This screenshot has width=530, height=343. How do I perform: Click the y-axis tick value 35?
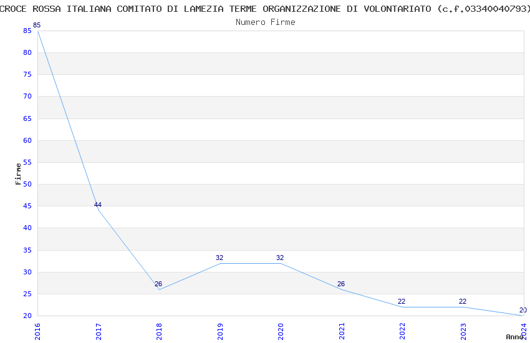pyautogui.click(x=27, y=250)
